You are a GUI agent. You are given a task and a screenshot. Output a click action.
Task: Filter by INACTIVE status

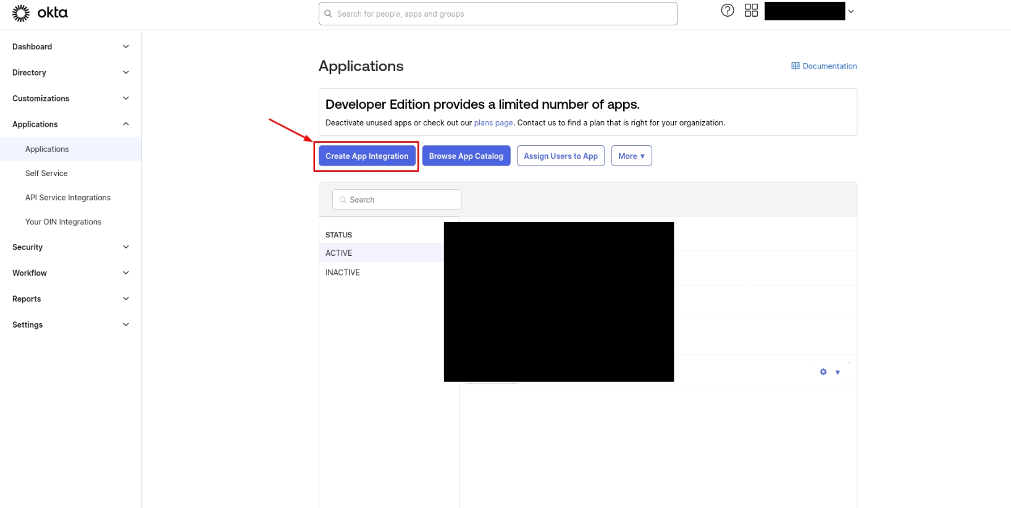click(343, 273)
